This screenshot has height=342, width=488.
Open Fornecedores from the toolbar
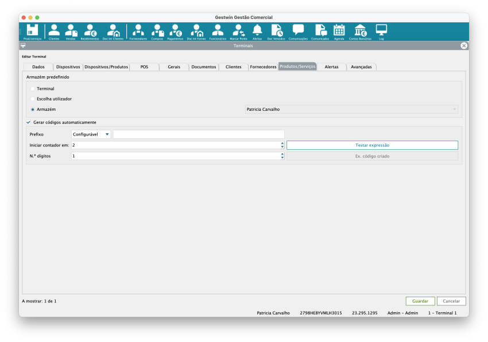[138, 31]
